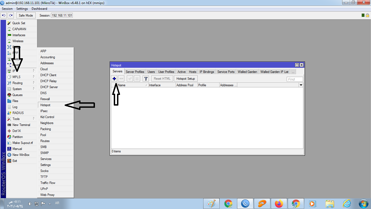
Task: Open the Settings menu
Action: pyautogui.click(x=22, y=9)
